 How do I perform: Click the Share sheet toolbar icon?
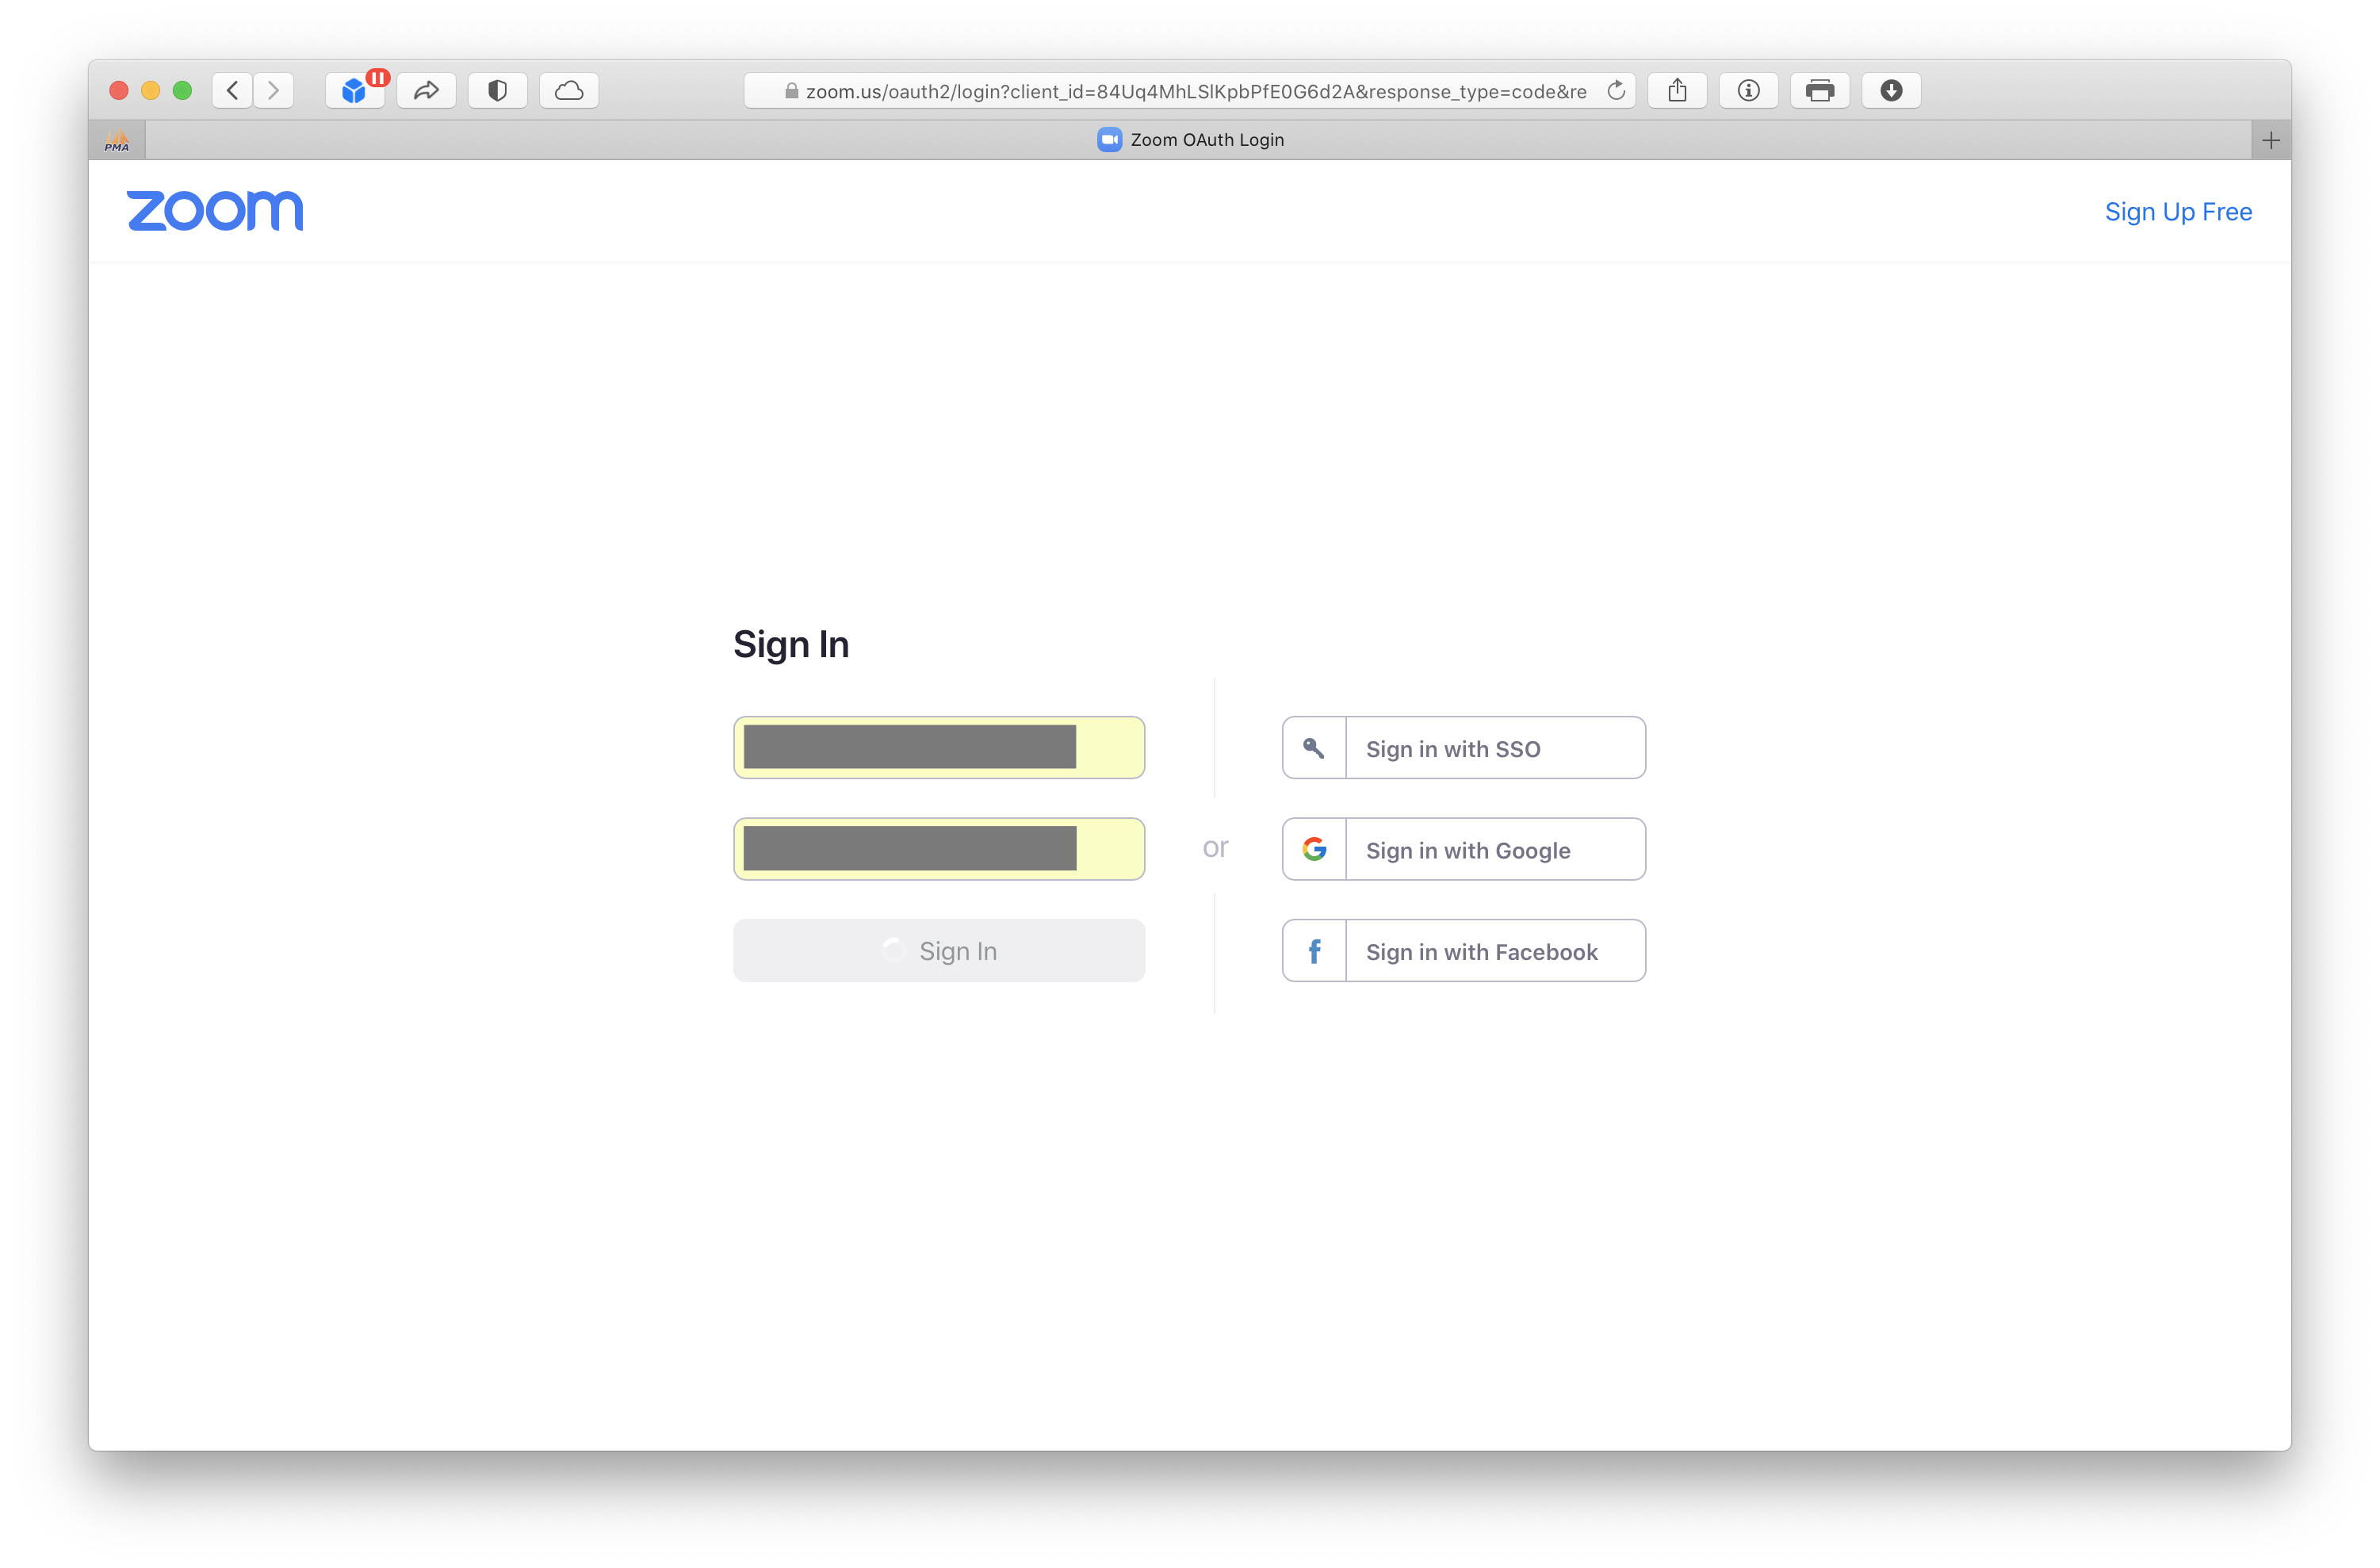coord(1677,90)
